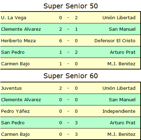Screen dimensions: 141x140
Task: Click Pedro Yáñez team name
Action: coord(15,111)
